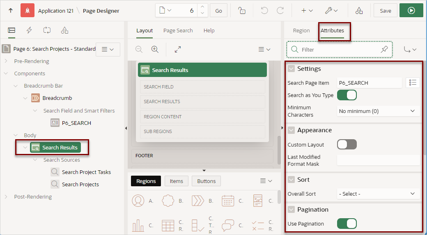
Task: Click the Save button
Action: pos(386,11)
